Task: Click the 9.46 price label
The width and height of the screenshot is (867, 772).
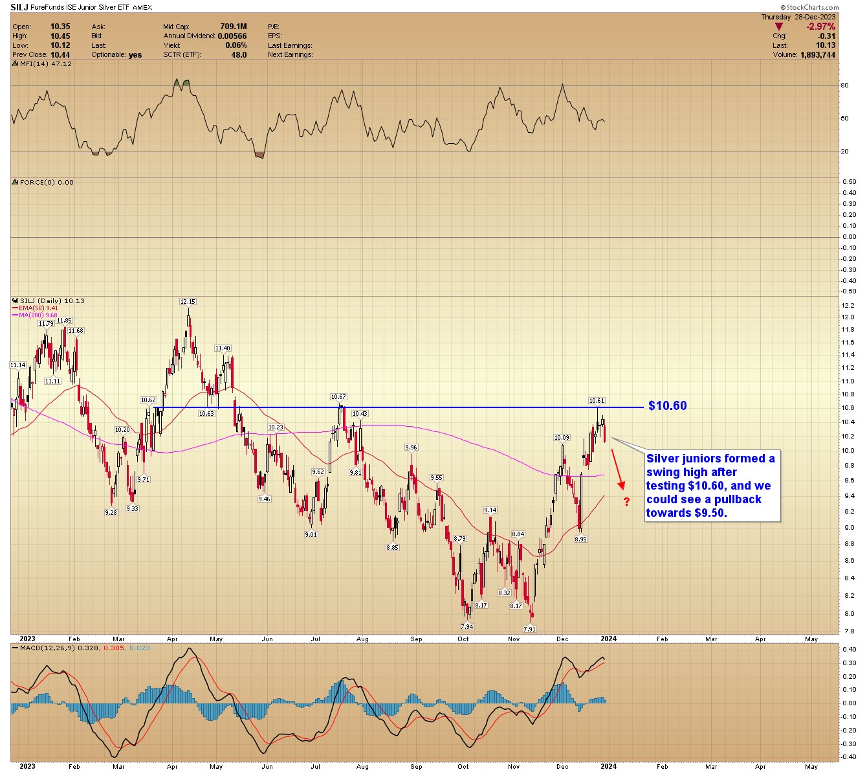Action: point(264,499)
